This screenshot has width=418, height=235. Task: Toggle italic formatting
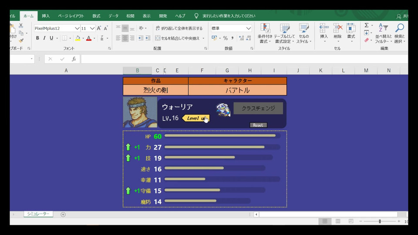[44, 38]
